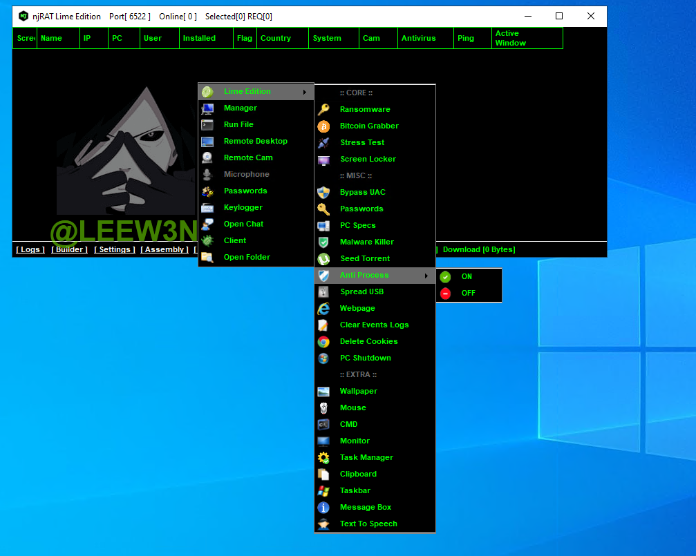This screenshot has width=696, height=556.
Task: Click the Delete Cookies Chrome icon
Action: point(323,342)
